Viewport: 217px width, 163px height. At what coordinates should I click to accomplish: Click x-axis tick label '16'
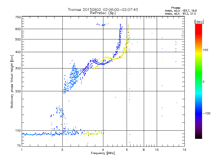pos(184,150)
